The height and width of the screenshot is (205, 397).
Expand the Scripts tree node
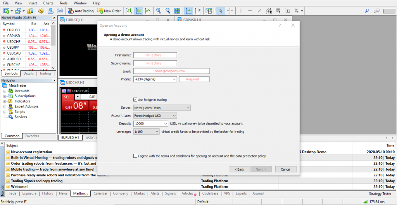[5, 111]
